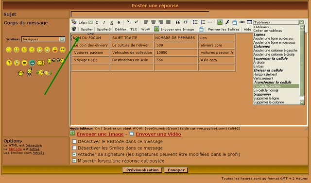This screenshot has width=311, height=183.
Task: Choose Supprimer la ligne
Action: (266, 98)
